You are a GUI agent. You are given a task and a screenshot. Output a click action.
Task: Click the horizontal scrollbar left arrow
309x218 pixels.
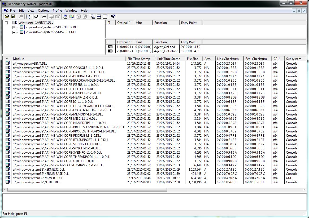(x=5, y=190)
